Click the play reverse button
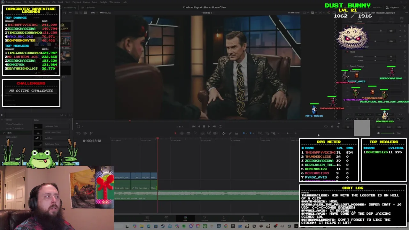 pos(199,126)
